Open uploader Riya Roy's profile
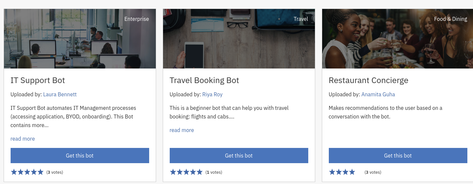 click(212, 94)
